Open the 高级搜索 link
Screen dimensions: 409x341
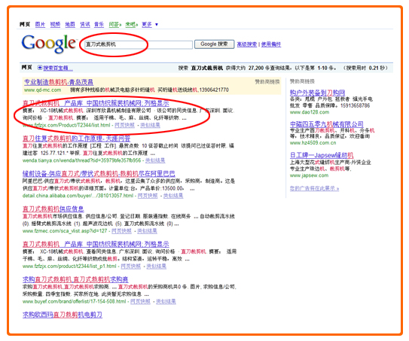tap(247, 44)
